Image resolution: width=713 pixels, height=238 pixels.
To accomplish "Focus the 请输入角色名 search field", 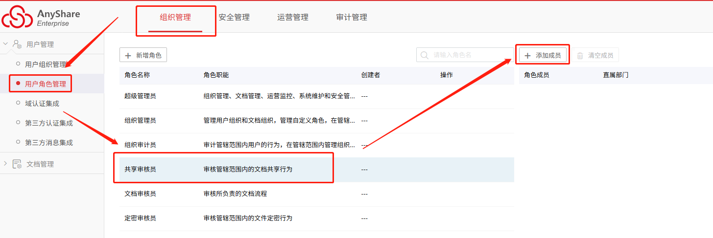I will (x=465, y=55).
